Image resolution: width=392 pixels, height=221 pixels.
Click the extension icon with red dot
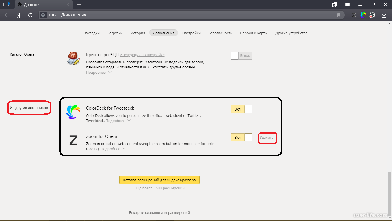tap(372, 15)
